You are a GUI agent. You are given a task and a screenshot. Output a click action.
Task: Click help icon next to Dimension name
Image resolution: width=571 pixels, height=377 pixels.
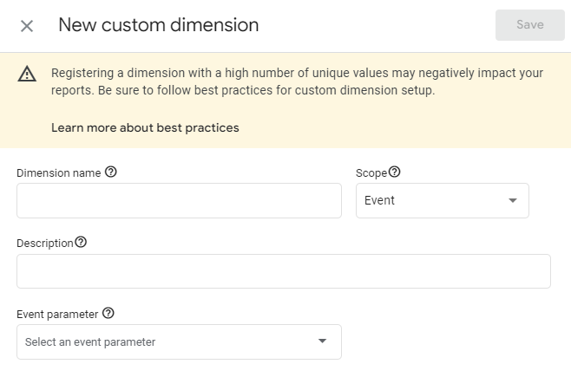point(111,172)
